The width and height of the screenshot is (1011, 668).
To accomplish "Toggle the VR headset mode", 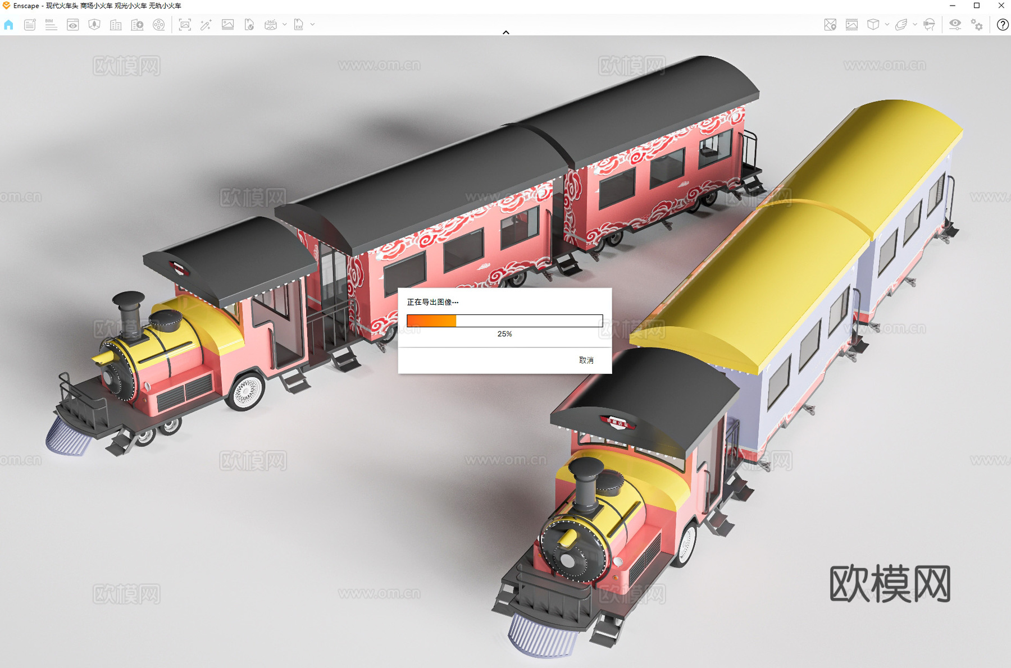I will (x=930, y=25).
